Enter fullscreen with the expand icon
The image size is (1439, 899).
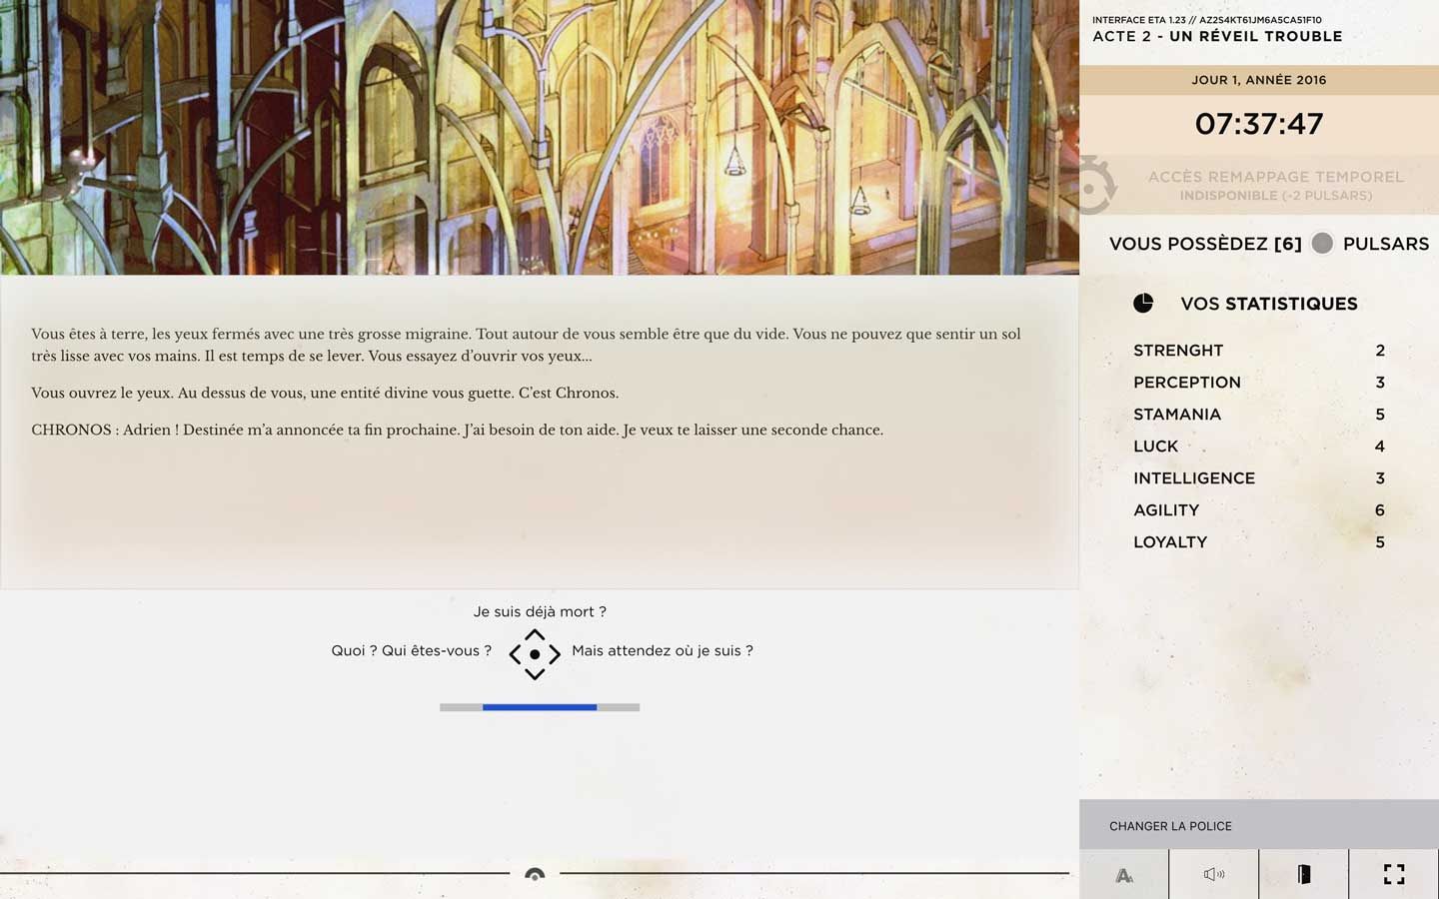coord(1394,875)
